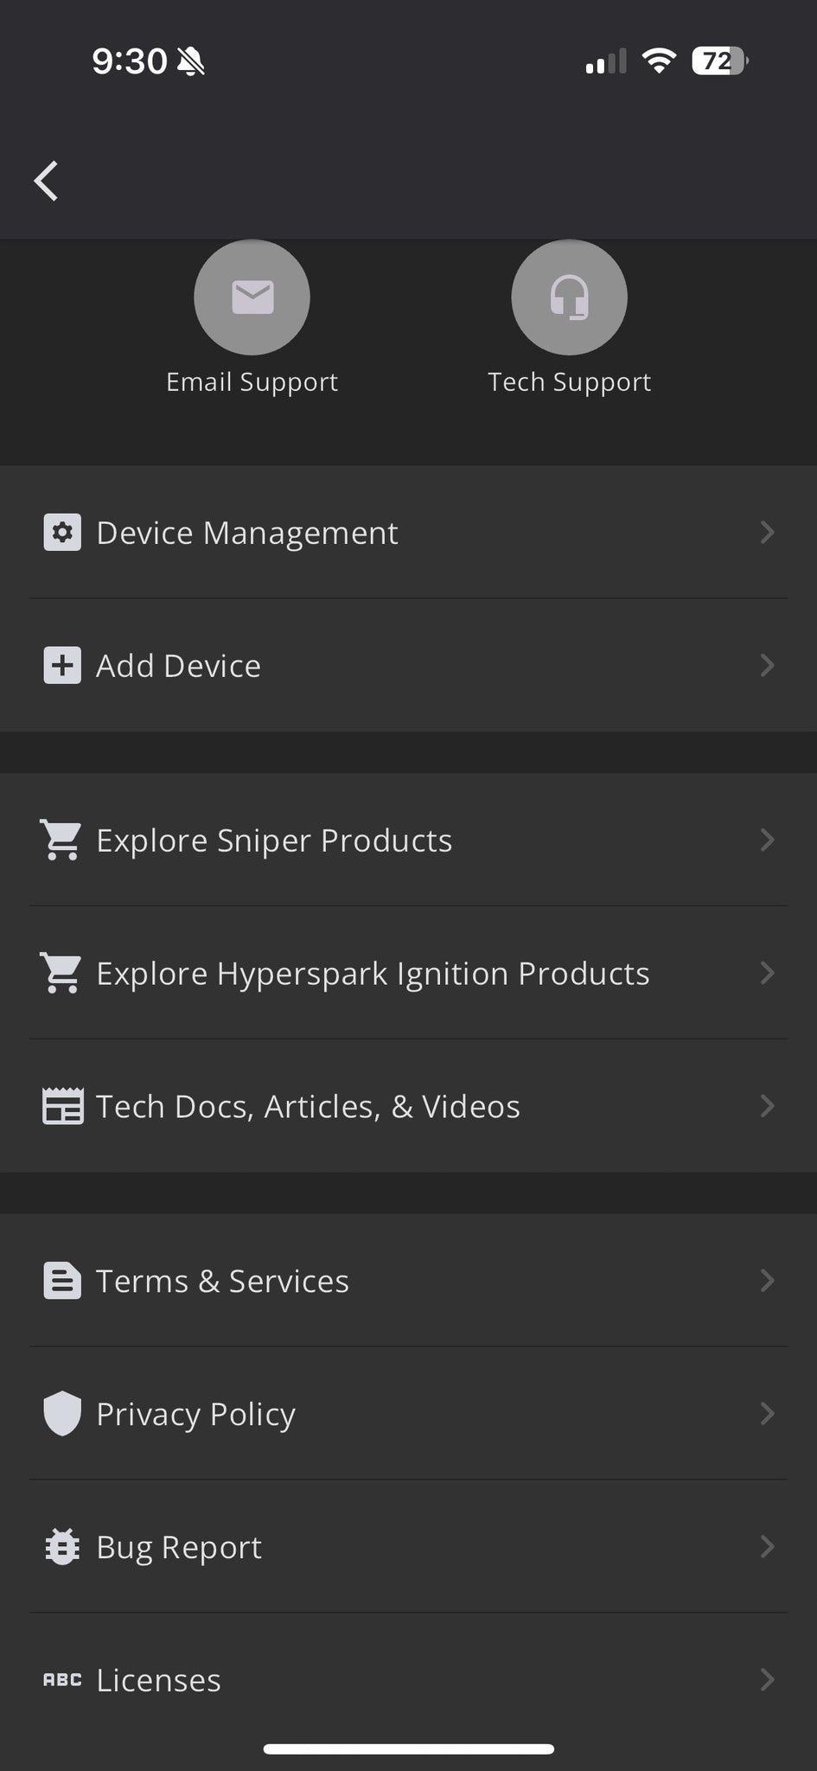The height and width of the screenshot is (1771, 817).
Task: Tap the Licenses ABC icon
Action: 62,1679
